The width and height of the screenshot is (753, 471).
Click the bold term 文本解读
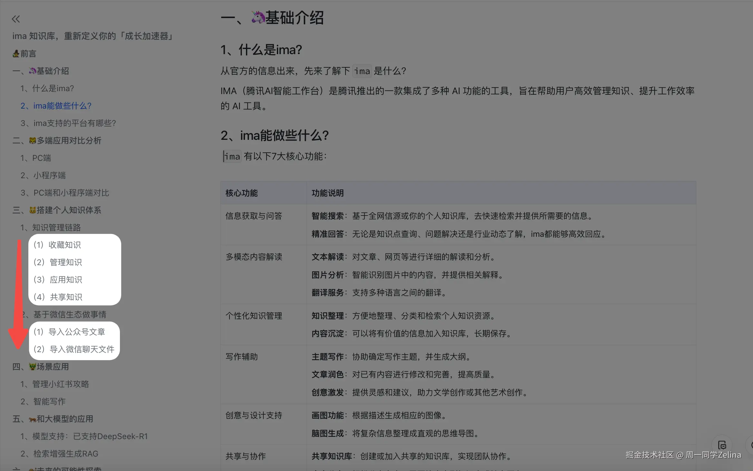(328, 257)
